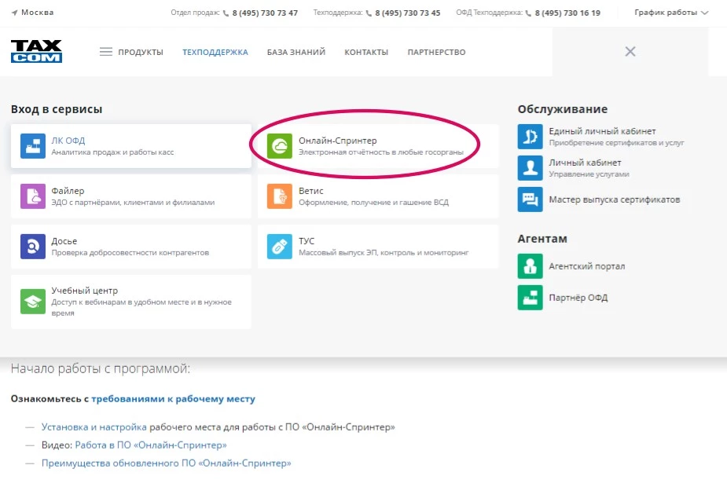
Task: Click the phone icon next to Техподдержка number
Action: click(369, 13)
